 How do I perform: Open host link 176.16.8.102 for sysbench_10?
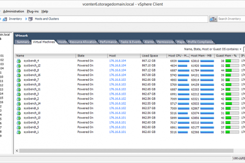pos(118,113)
